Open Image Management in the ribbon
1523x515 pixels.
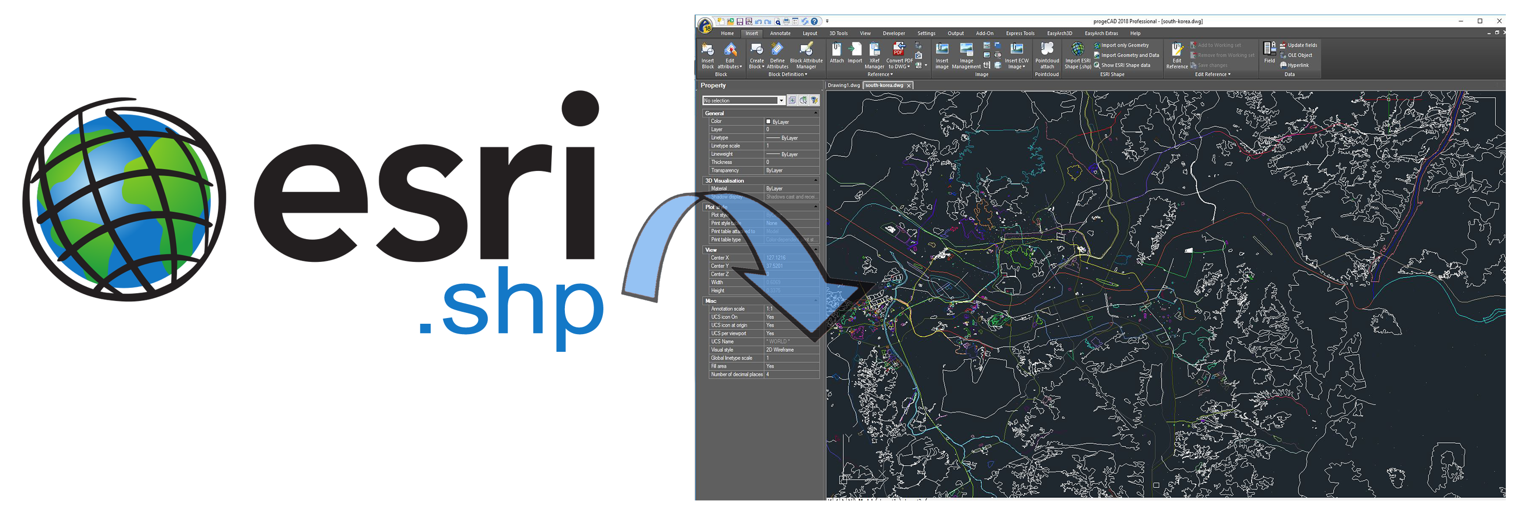pyautogui.click(x=966, y=50)
